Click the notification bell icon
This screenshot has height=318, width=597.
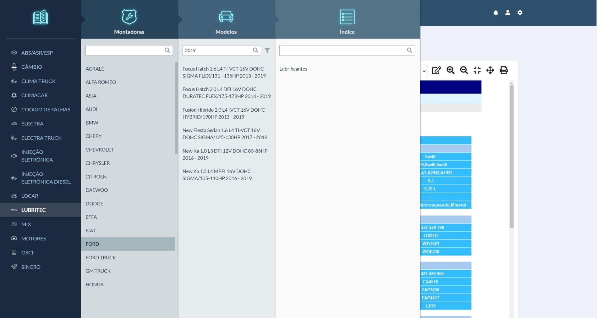coord(496,13)
